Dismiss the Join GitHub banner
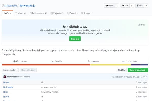 [141, 25]
